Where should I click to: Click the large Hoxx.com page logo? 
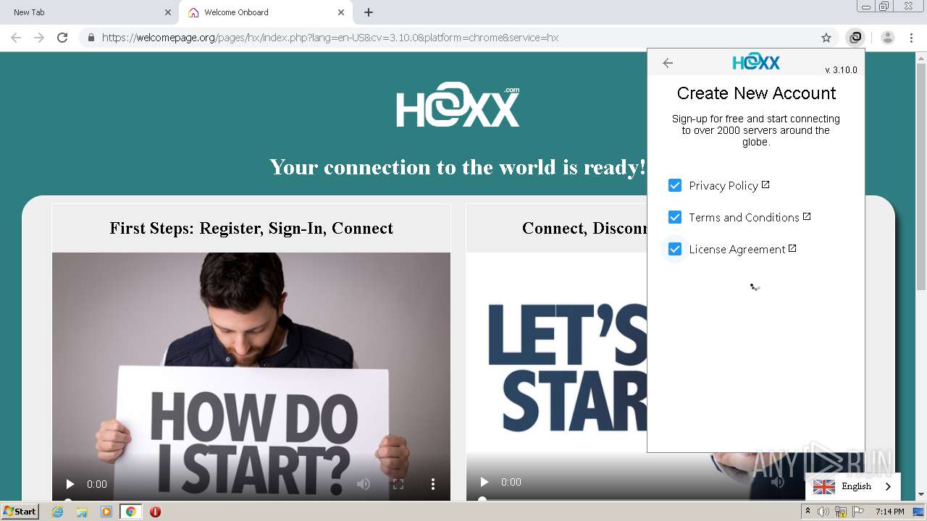pyautogui.click(x=458, y=106)
